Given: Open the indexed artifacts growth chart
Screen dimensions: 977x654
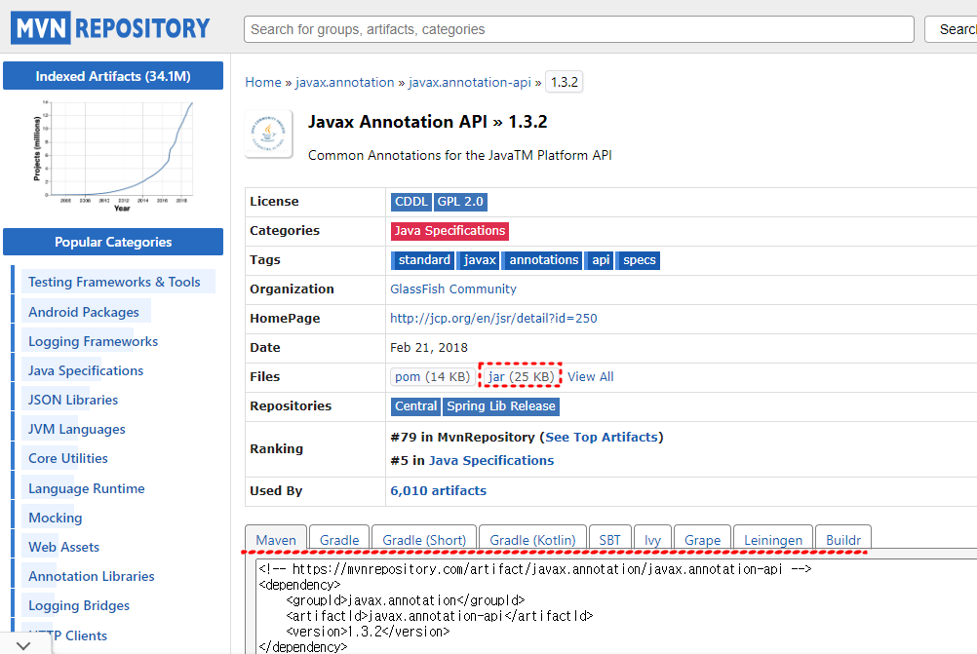Looking at the screenshot, I should pos(113,155).
